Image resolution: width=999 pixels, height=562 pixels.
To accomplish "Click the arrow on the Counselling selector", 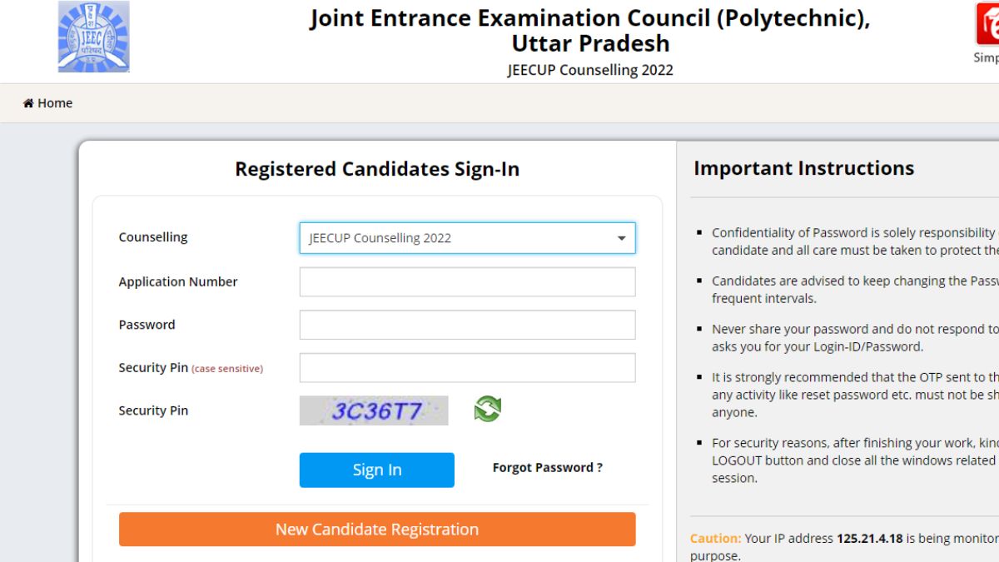I will 621,238.
